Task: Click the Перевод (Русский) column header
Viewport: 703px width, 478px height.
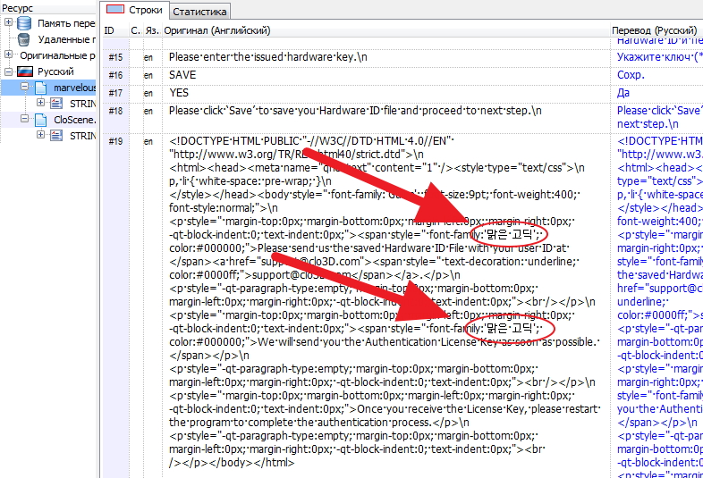Action: [655, 30]
